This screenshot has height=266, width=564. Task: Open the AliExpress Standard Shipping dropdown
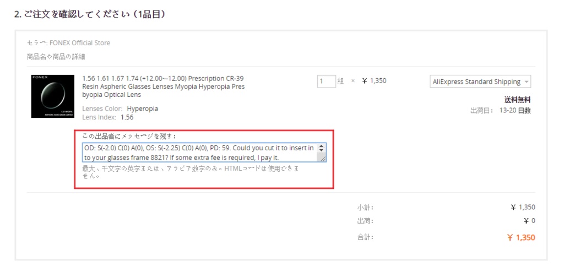pos(480,82)
